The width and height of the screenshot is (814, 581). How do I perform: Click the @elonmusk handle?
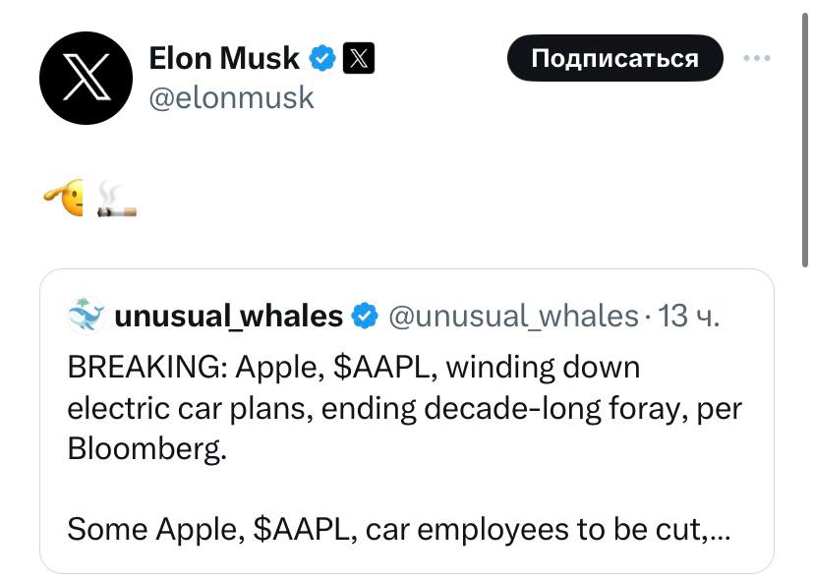[231, 97]
